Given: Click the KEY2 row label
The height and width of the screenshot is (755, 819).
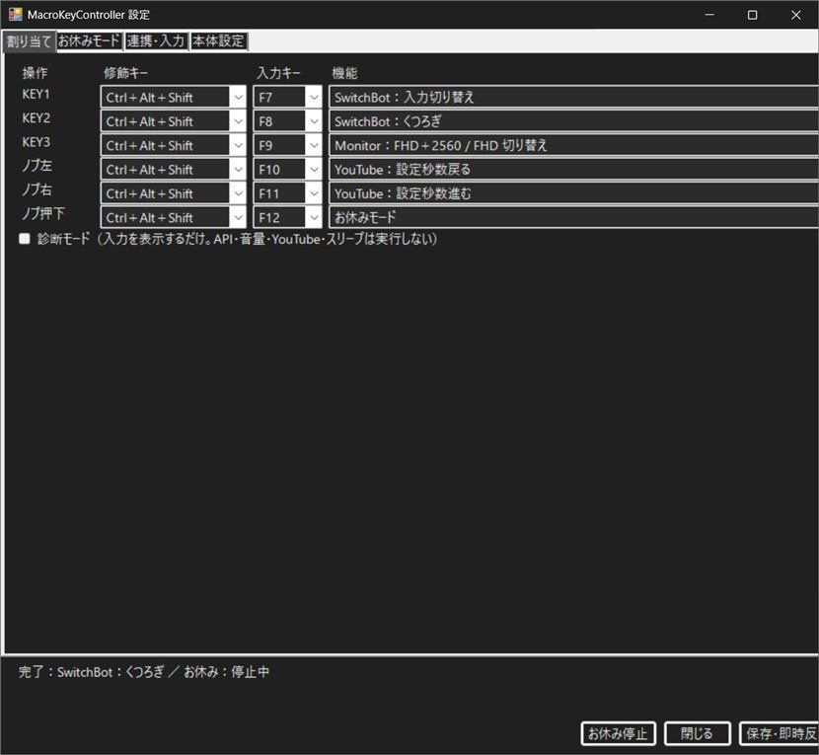Looking at the screenshot, I should click(x=37, y=118).
